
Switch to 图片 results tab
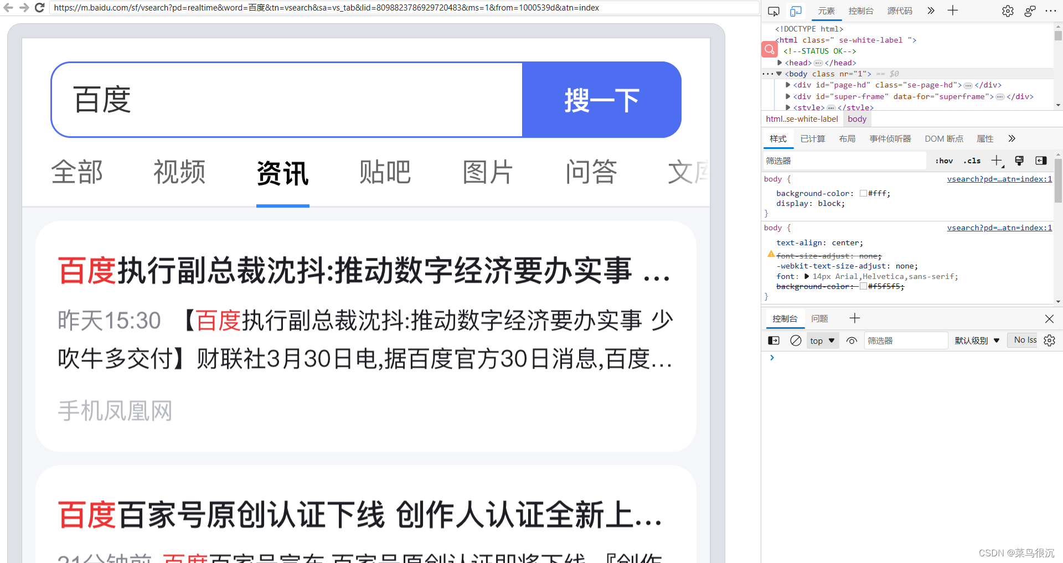488,172
